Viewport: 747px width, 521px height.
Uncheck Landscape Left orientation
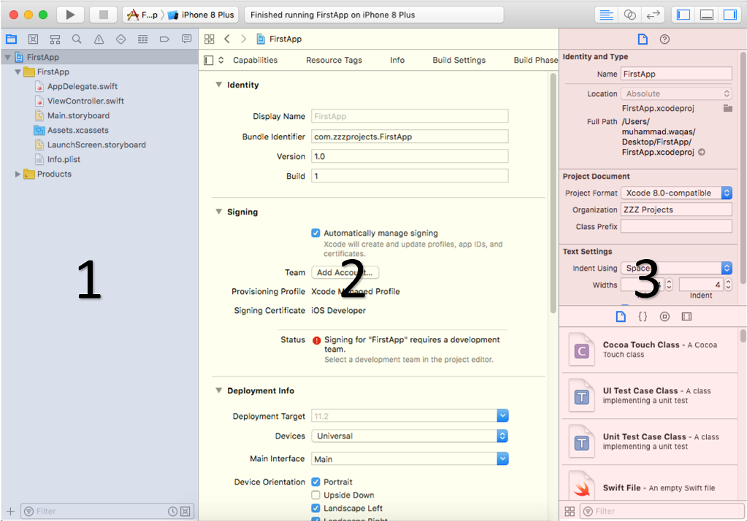pos(315,509)
